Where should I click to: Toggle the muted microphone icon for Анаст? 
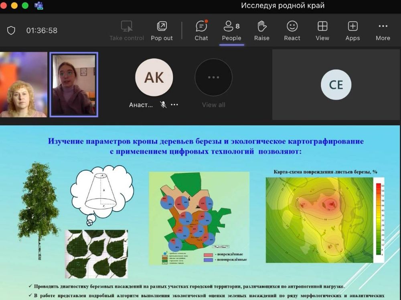[163, 105]
